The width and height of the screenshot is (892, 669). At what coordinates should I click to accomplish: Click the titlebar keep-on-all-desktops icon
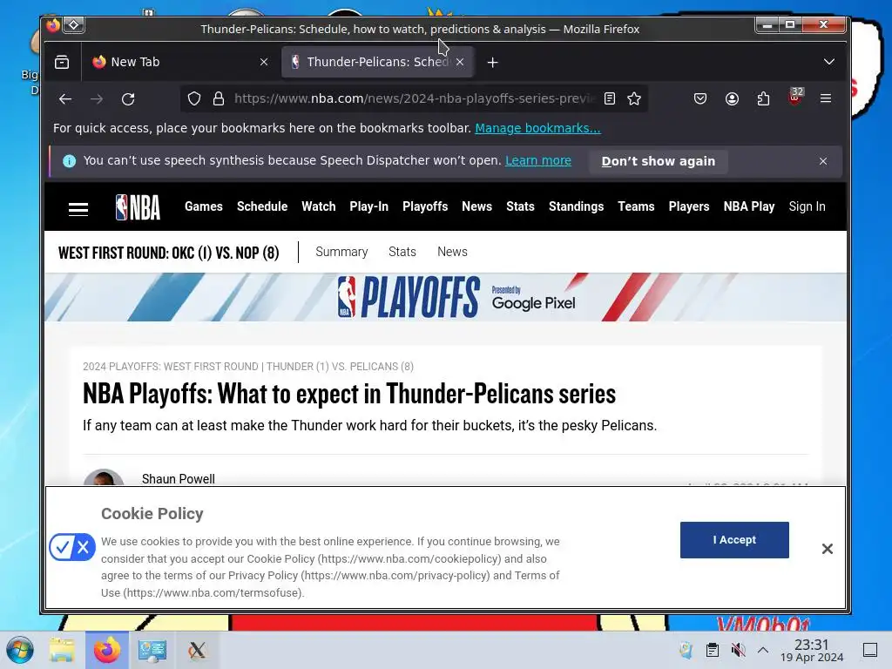pyautogui.click(x=74, y=25)
